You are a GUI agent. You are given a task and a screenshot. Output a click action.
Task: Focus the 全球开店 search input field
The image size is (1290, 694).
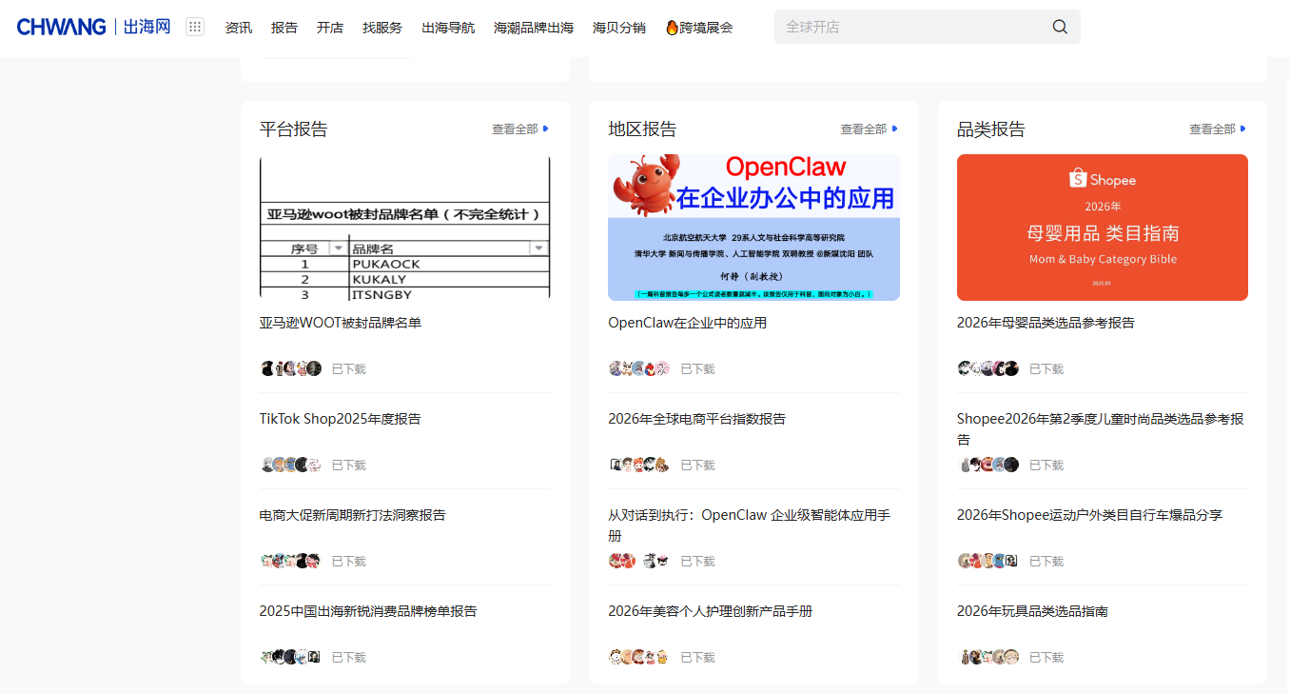coord(909,27)
